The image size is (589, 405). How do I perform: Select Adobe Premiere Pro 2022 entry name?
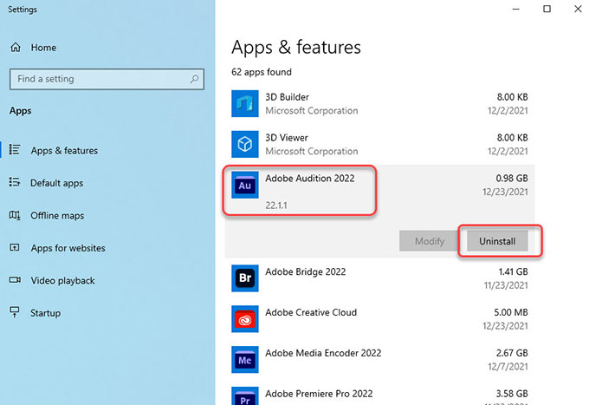(x=319, y=394)
